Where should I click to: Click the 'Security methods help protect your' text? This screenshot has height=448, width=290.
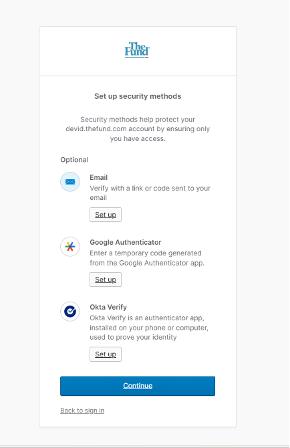point(138,120)
